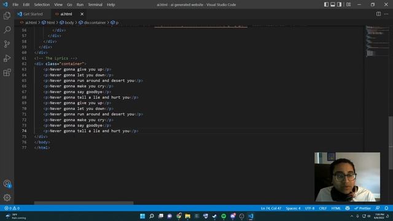Open the Run and Debug view
393x221 pixels.
pyautogui.click(x=7, y=58)
